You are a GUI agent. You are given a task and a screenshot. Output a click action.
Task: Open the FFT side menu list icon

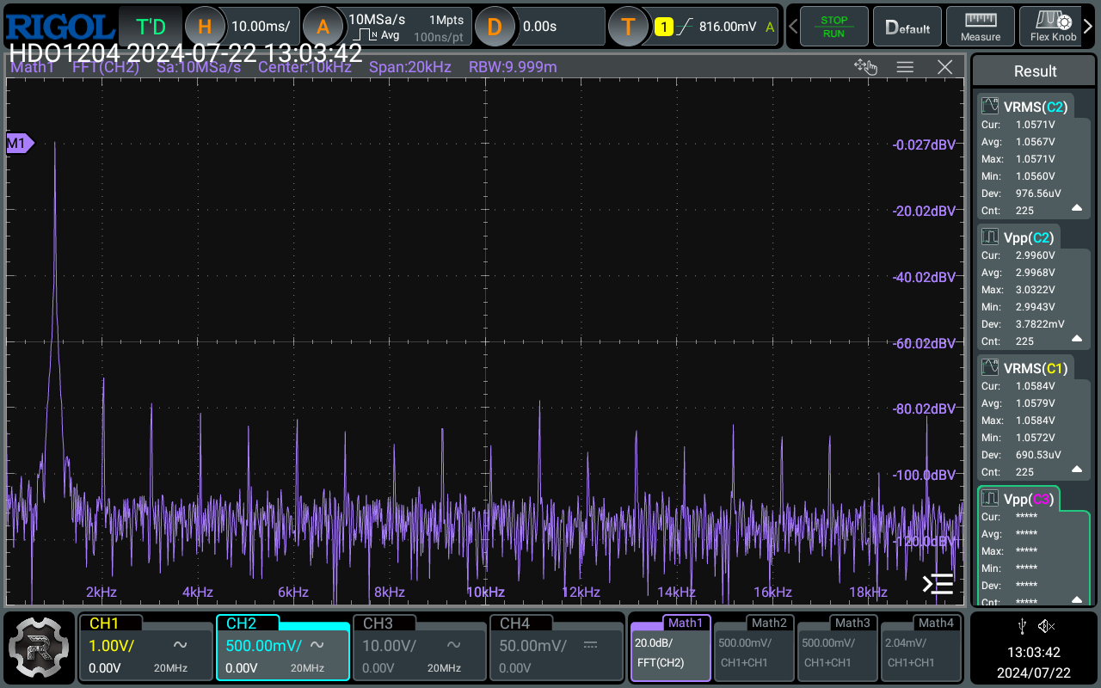click(x=938, y=584)
